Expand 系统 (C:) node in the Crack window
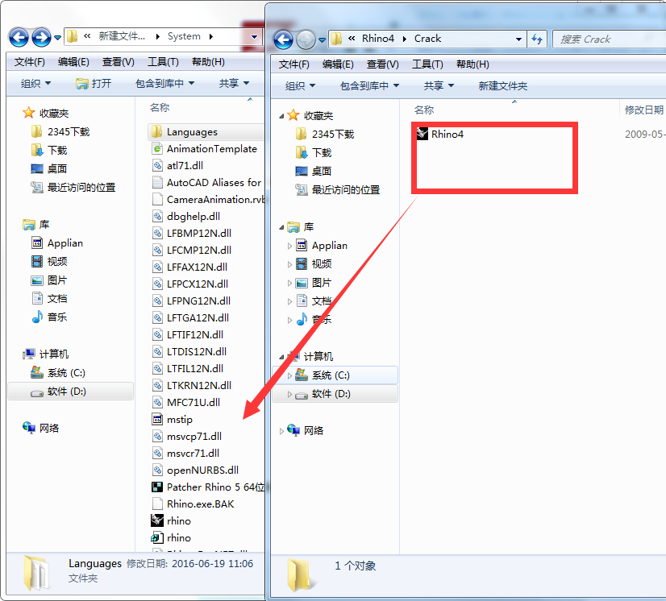The width and height of the screenshot is (666, 601). point(289,376)
